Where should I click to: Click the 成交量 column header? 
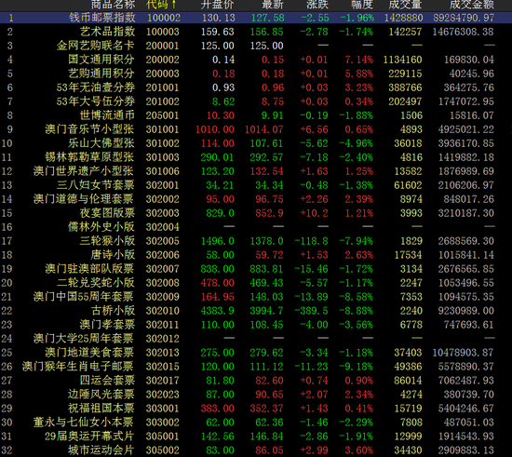click(x=405, y=5)
